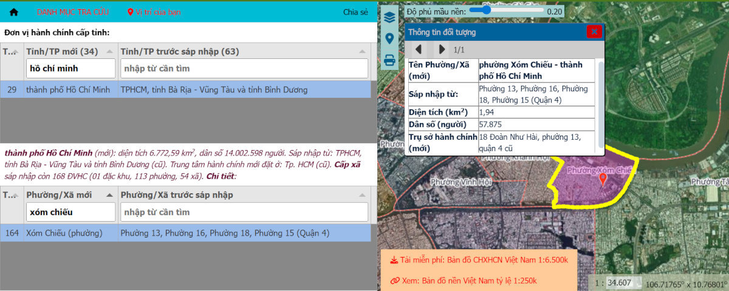
Task: Sort by Tỉnh/TP mới (34) column
Action: point(70,50)
